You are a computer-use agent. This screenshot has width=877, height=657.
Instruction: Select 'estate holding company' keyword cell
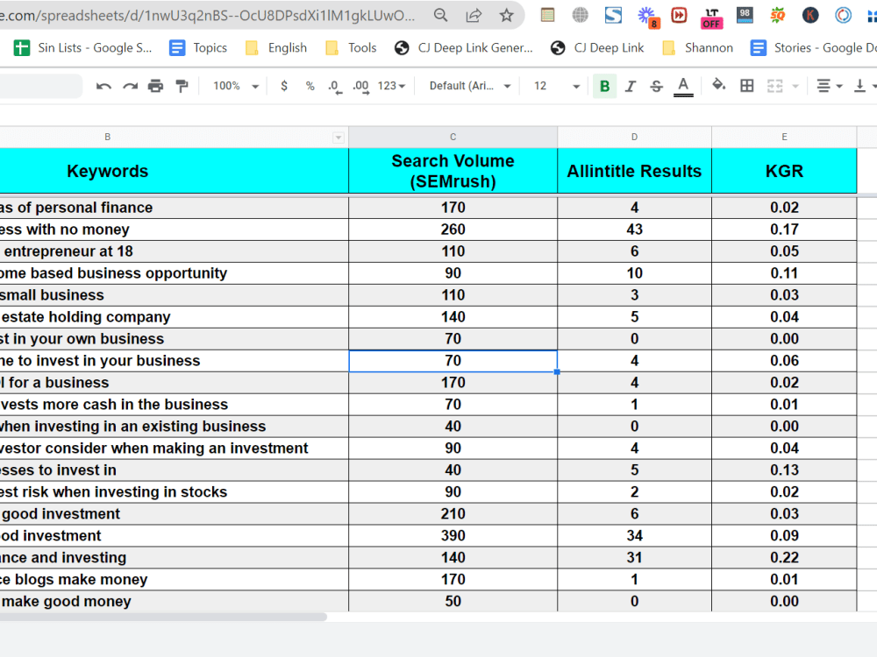[174, 317]
